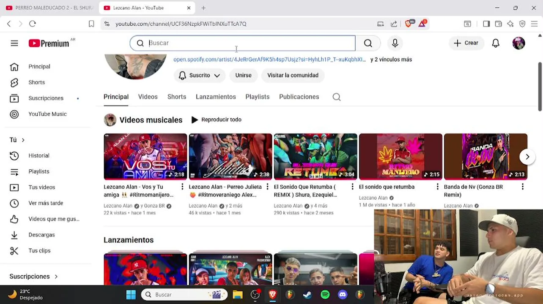This screenshot has width=543, height=304.
Task: Open Suscripciones in the sidebar
Action: click(x=46, y=98)
